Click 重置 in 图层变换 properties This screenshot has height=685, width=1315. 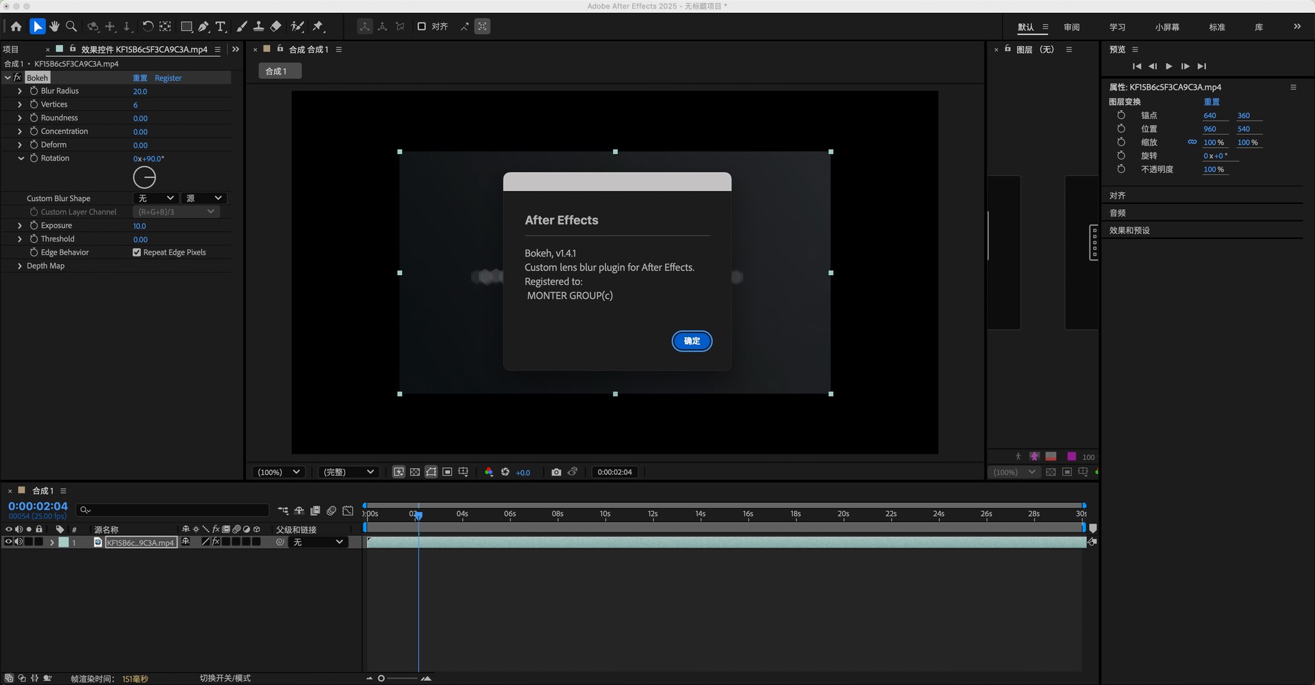click(1212, 102)
